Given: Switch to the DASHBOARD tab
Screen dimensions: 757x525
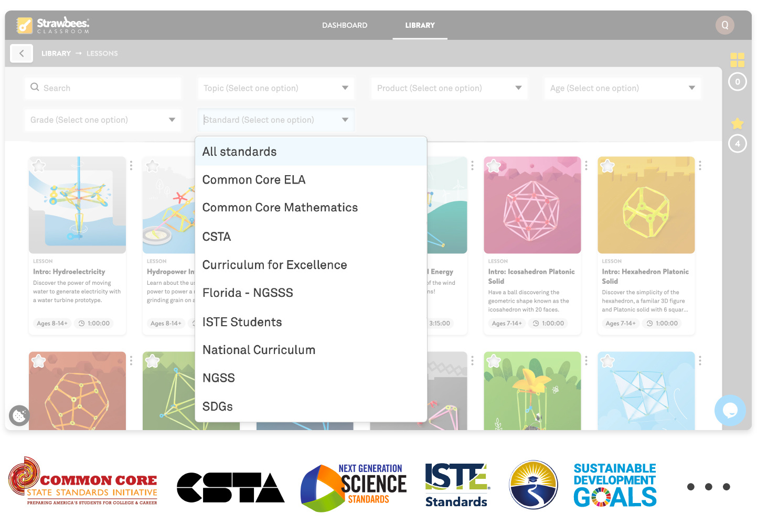Looking at the screenshot, I should 345,25.
